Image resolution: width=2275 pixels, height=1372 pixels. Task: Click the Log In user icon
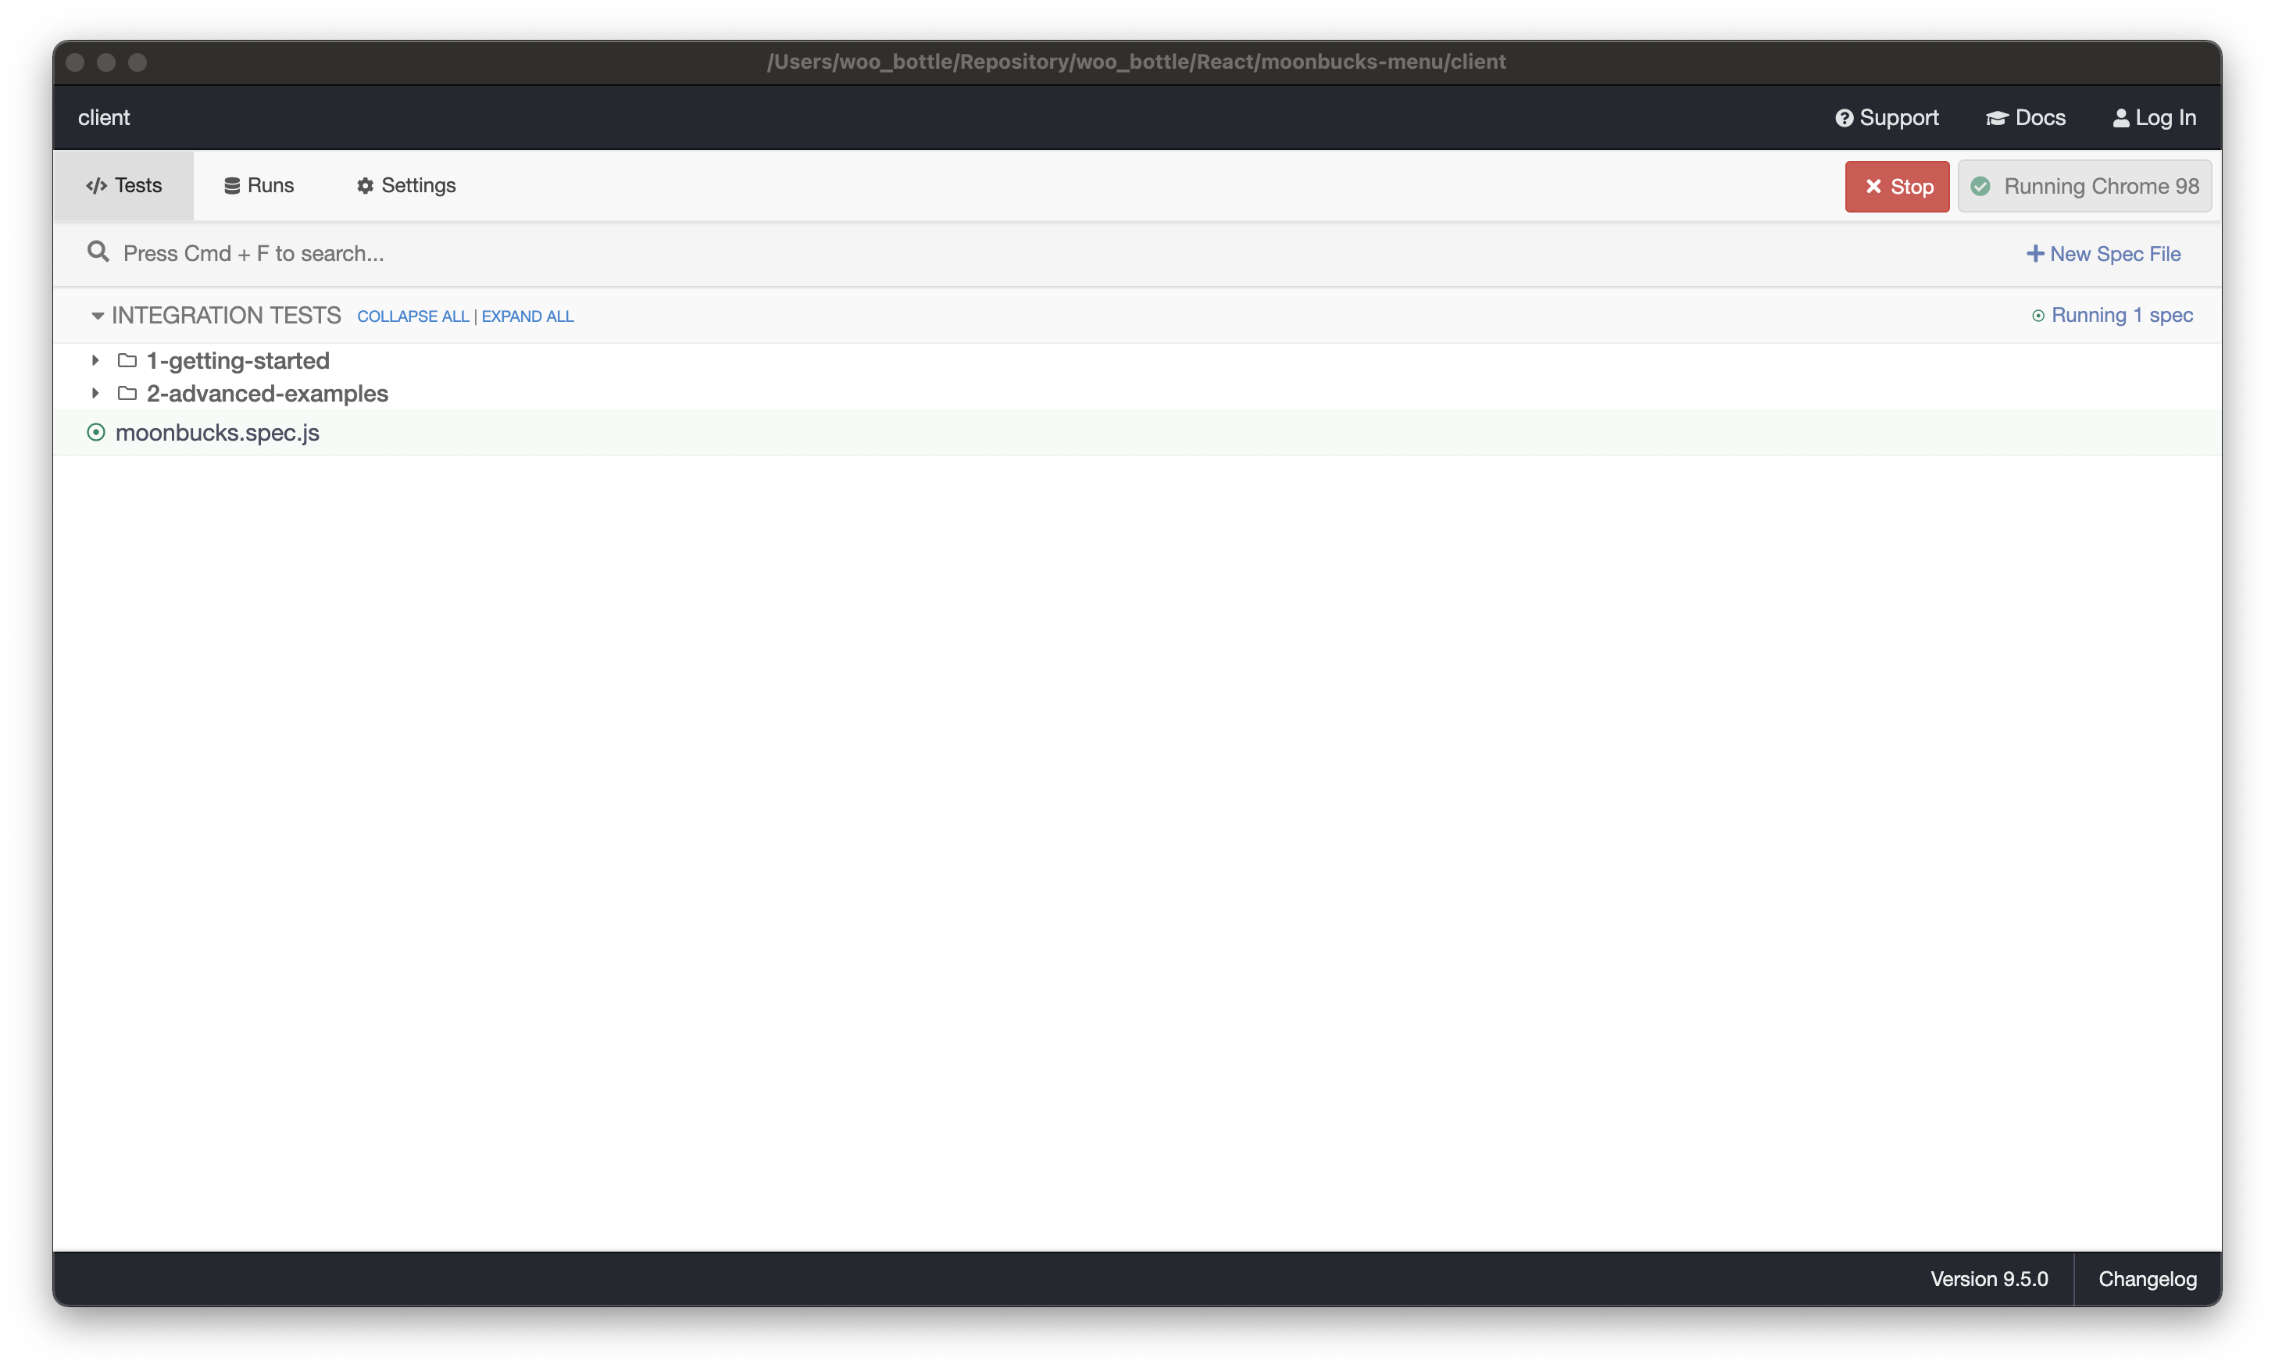pyautogui.click(x=2121, y=118)
